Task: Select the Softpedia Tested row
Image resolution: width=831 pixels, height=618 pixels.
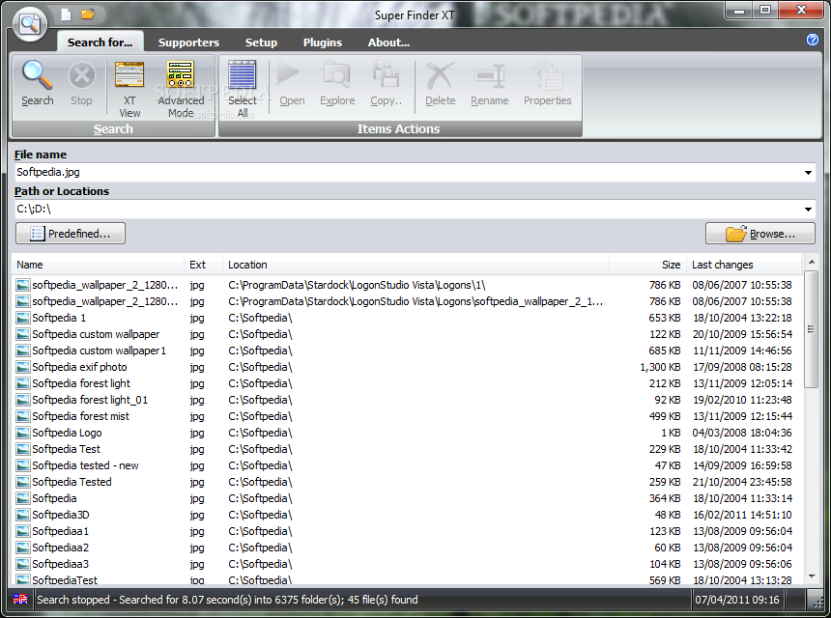Action: click(407, 482)
